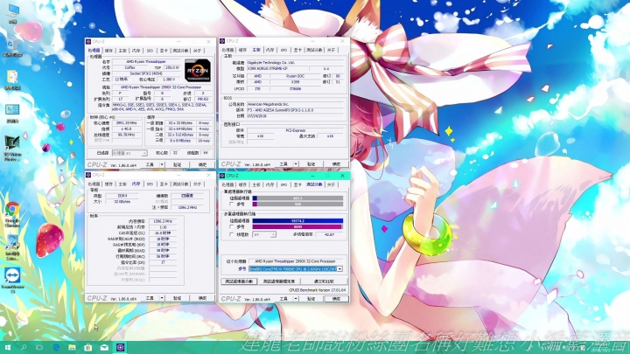The width and height of the screenshot is (630, 354).
Task: Click the purple multi-thread reference score bar
Action: coord(297,226)
